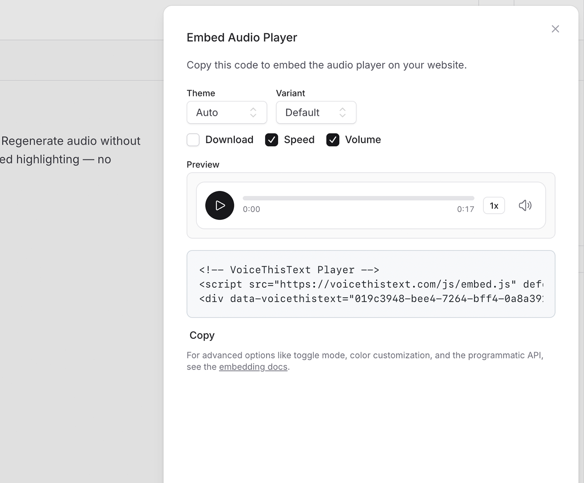Click the Speed checkbox checkmark icon
584x483 pixels.
point(271,139)
